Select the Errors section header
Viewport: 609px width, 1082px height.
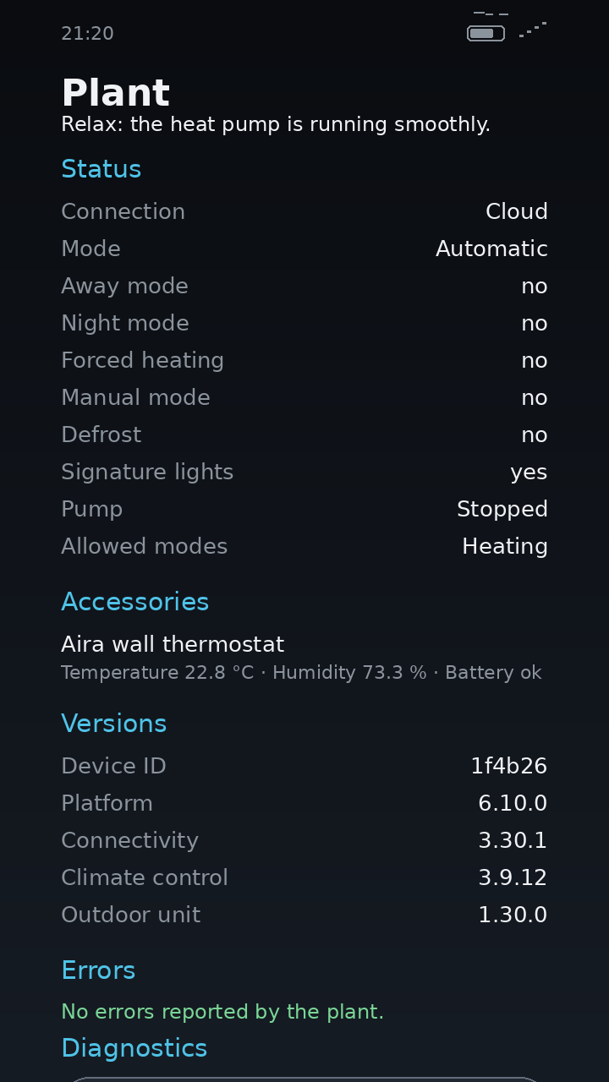coord(98,970)
